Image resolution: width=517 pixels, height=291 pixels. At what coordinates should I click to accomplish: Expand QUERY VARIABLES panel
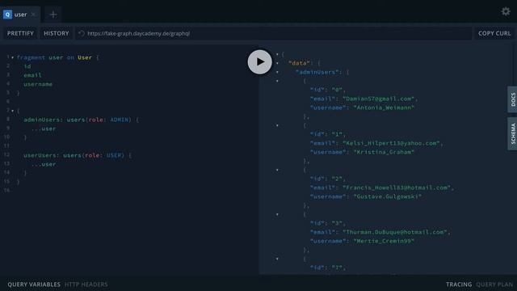(34, 285)
